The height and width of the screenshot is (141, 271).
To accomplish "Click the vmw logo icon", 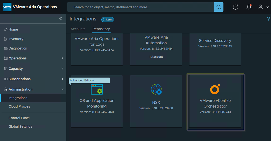I will point(7,7).
